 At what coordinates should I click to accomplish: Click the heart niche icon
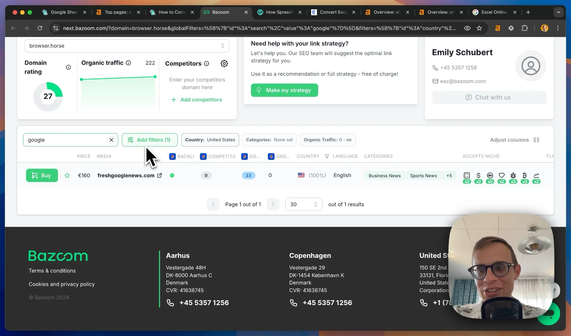501,175
